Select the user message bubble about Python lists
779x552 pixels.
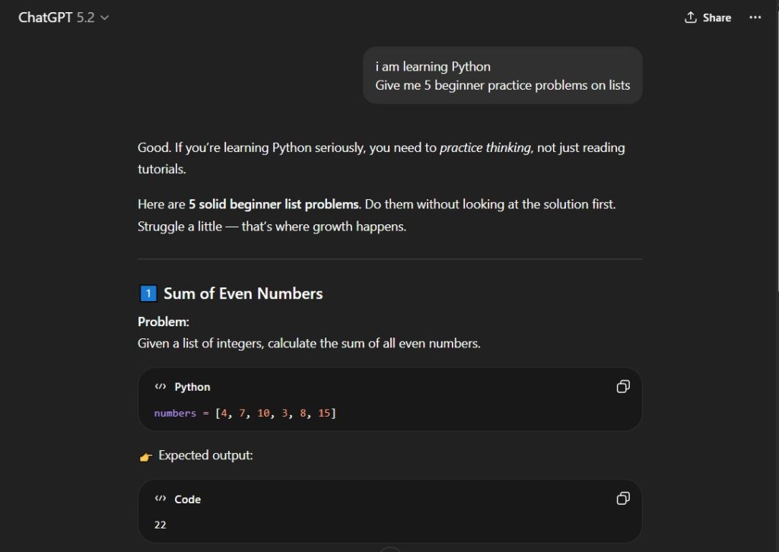[x=501, y=75]
